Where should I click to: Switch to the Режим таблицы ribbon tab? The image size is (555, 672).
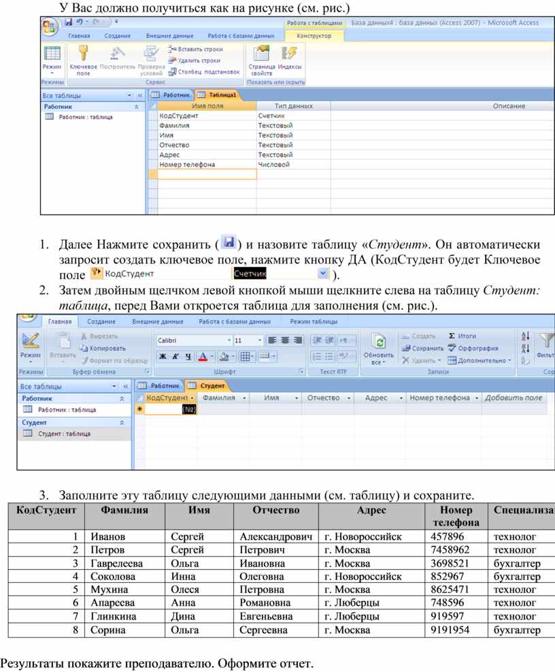pyautogui.click(x=314, y=321)
